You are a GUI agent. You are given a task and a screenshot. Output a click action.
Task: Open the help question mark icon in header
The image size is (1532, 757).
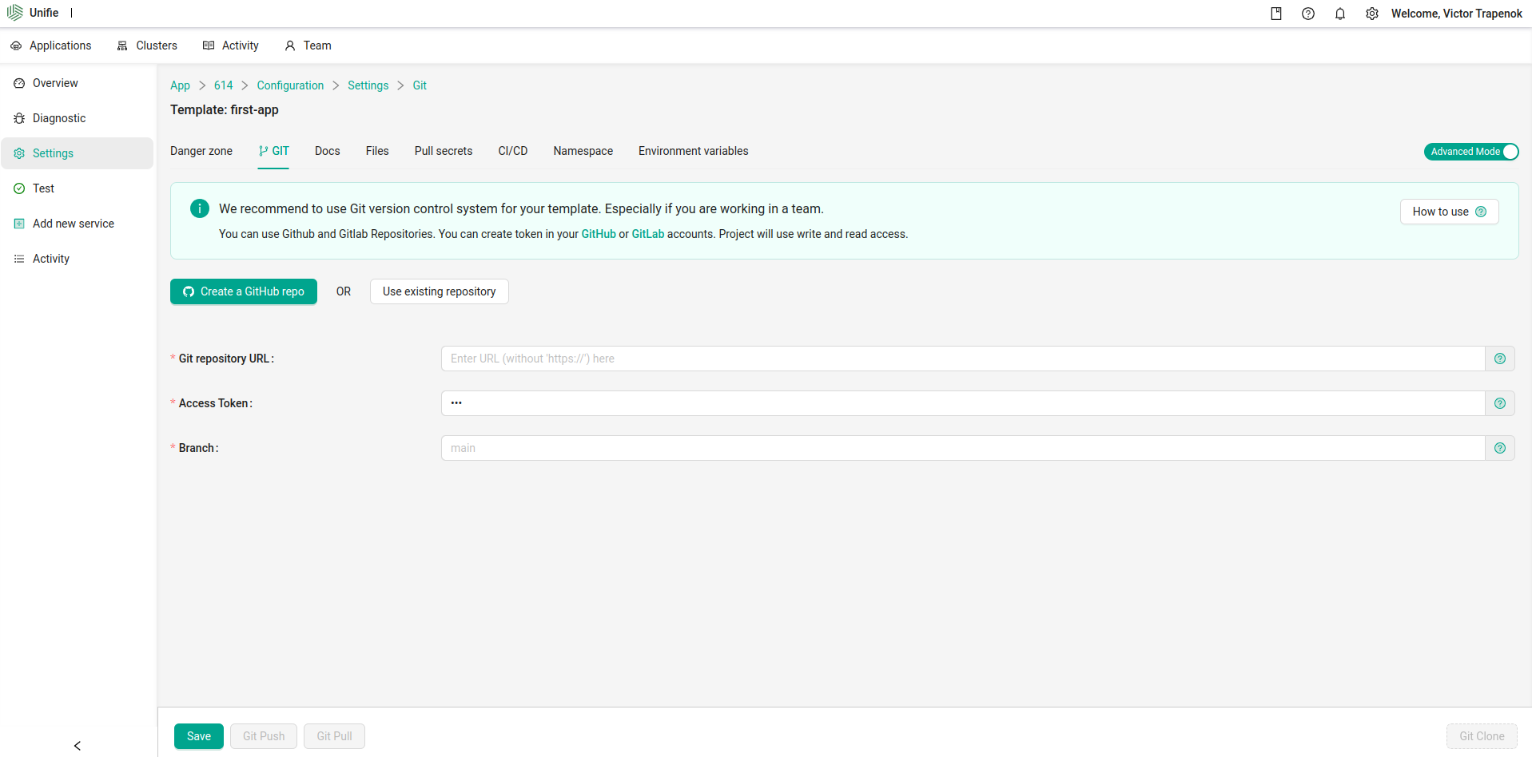point(1308,14)
